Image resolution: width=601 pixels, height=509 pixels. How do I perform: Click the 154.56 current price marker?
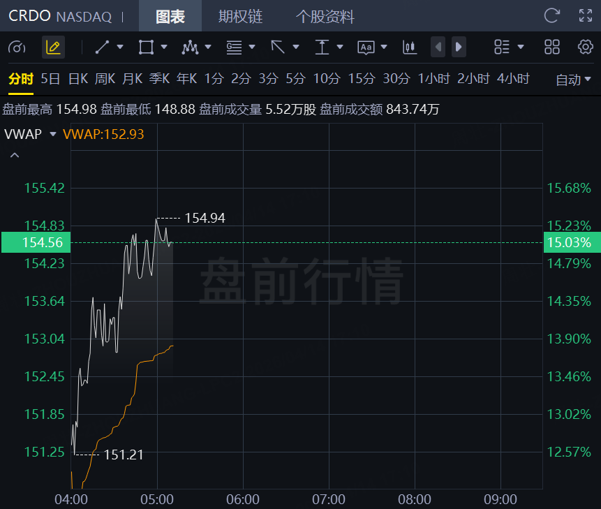(36, 242)
